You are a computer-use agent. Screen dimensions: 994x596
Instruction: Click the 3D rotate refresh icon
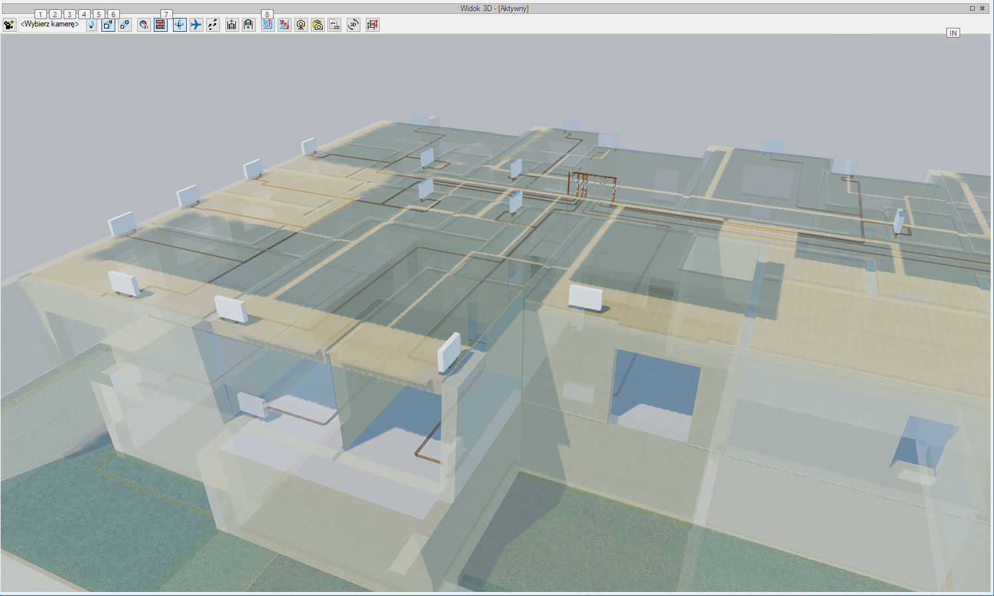354,25
